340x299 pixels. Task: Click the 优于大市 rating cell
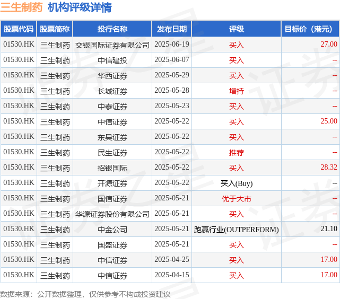click(x=237, y=199)
